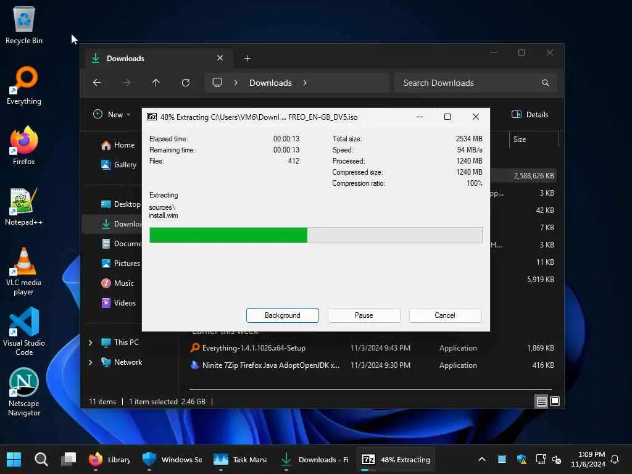
Task: Toggle the Details pane
Action: pyautogui.click(x=530, y=114)
